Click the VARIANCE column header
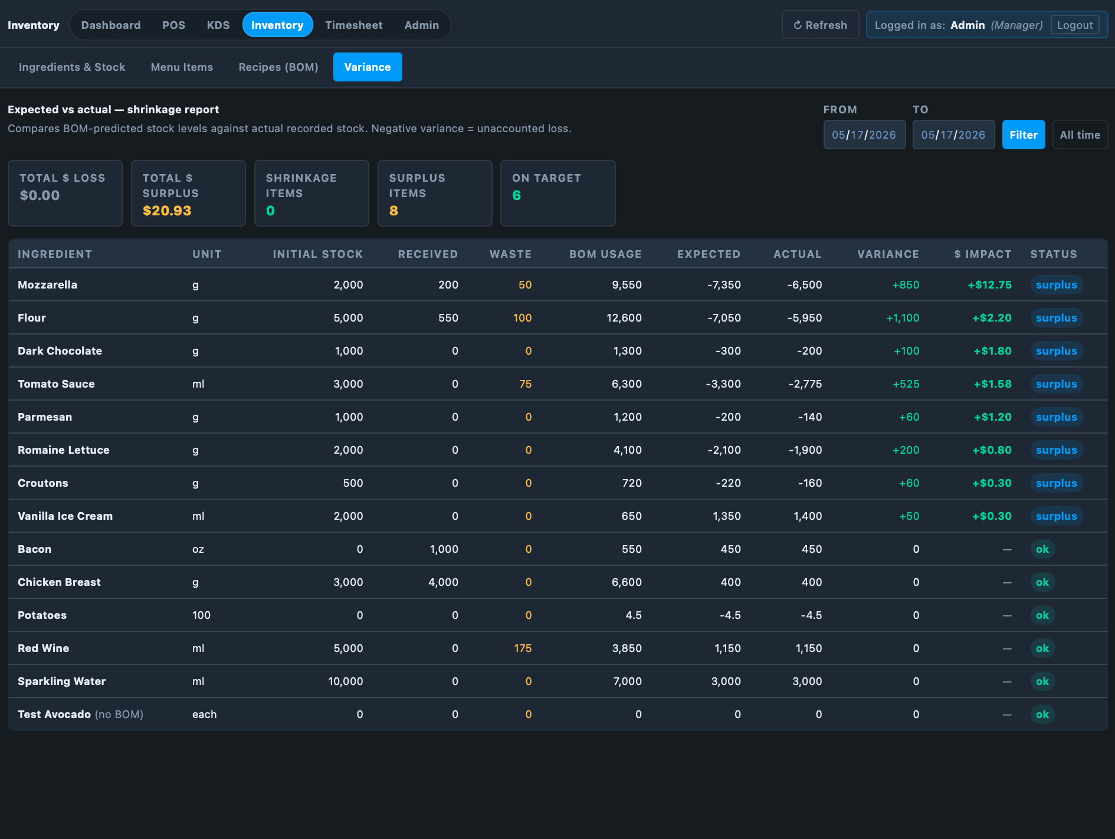Viewport: 1115px width, 839px height. (888, 254)
